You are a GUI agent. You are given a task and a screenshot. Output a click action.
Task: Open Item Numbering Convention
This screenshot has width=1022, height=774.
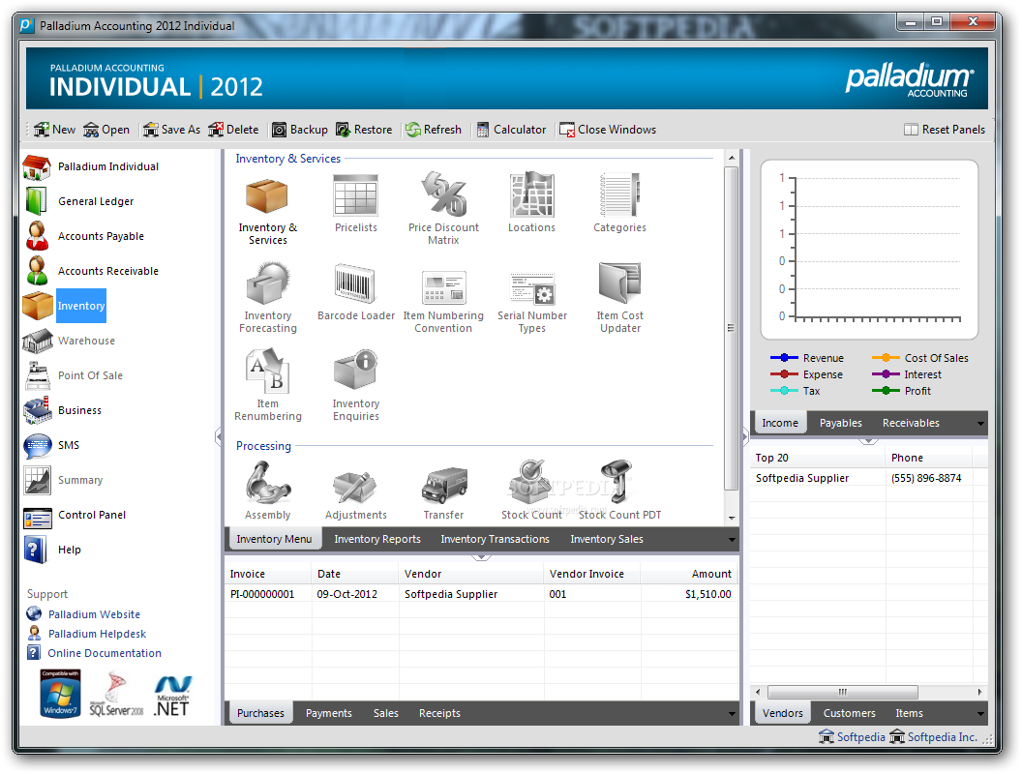pos(443,300)
